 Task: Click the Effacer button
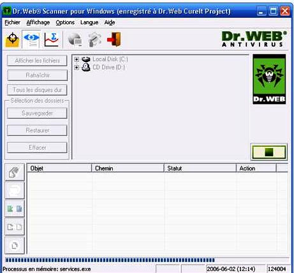(37, 147)
